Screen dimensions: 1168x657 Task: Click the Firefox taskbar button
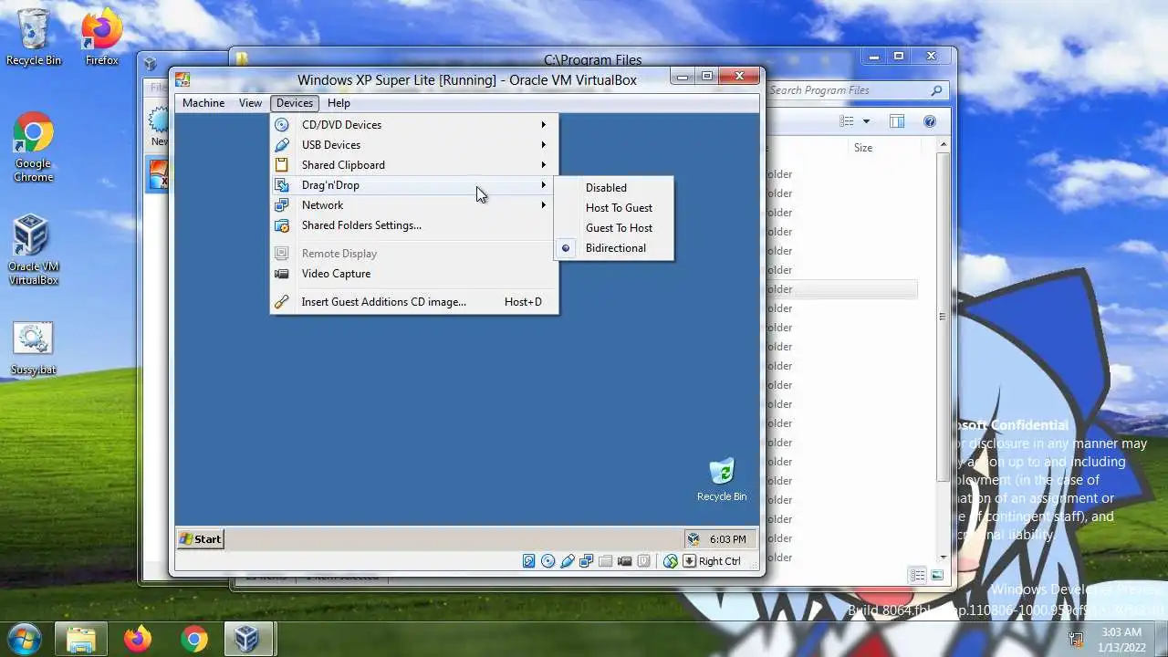coord(138,639)
